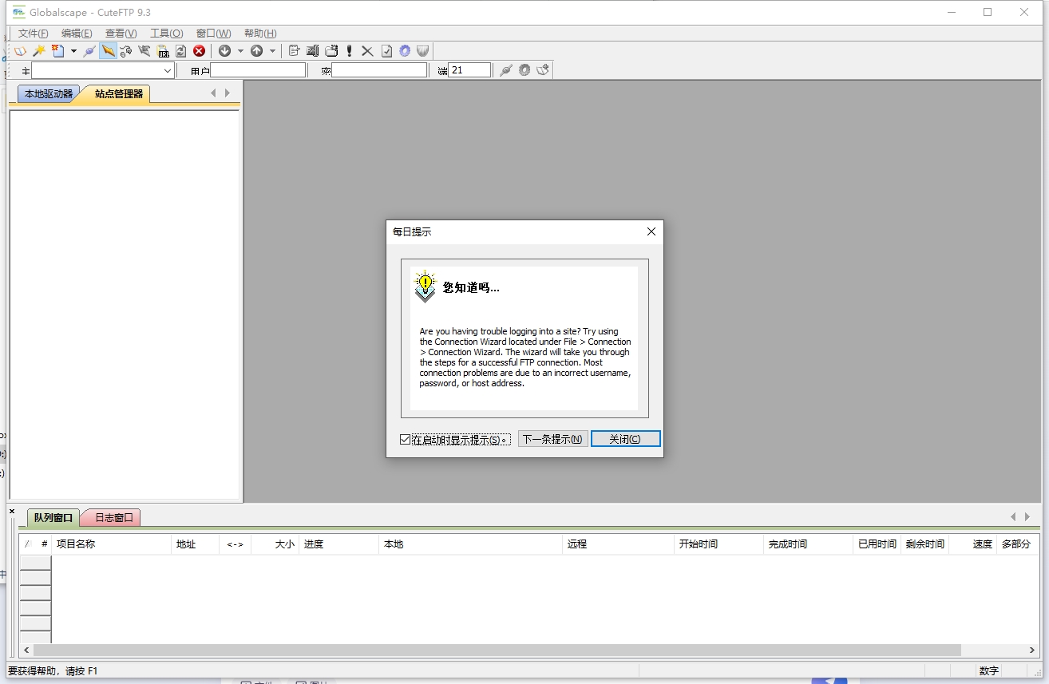The height and width of the screenshot is (684, 1049).
Task: Open Site Manager book icon in toolbar
Action: (x=20, y=51)
